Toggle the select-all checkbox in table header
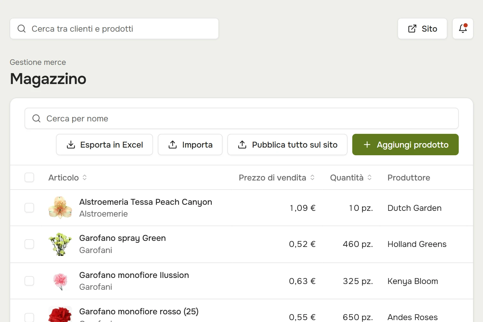The image size is (483, 322). [29, 177]
